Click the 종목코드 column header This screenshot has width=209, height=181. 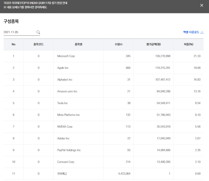pos(38,44)
